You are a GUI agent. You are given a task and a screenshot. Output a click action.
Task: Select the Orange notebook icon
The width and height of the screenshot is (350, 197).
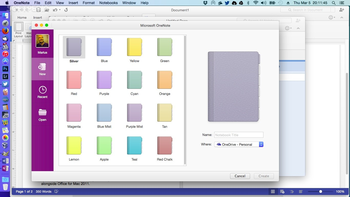point(164,80)
